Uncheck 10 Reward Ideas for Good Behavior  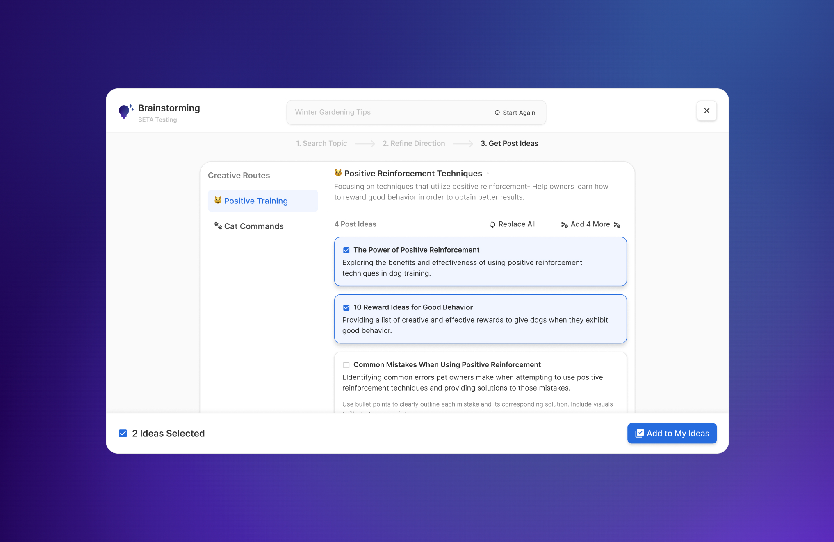click(346, 307)
